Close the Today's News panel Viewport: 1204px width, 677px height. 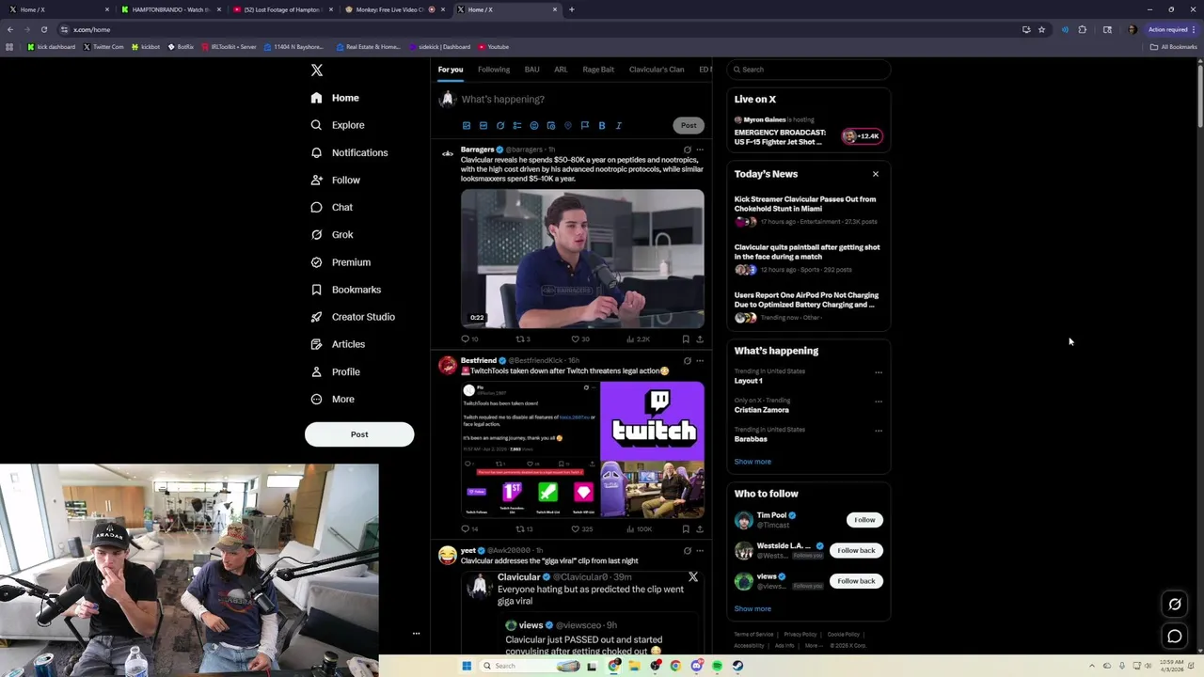click(876, 174)
